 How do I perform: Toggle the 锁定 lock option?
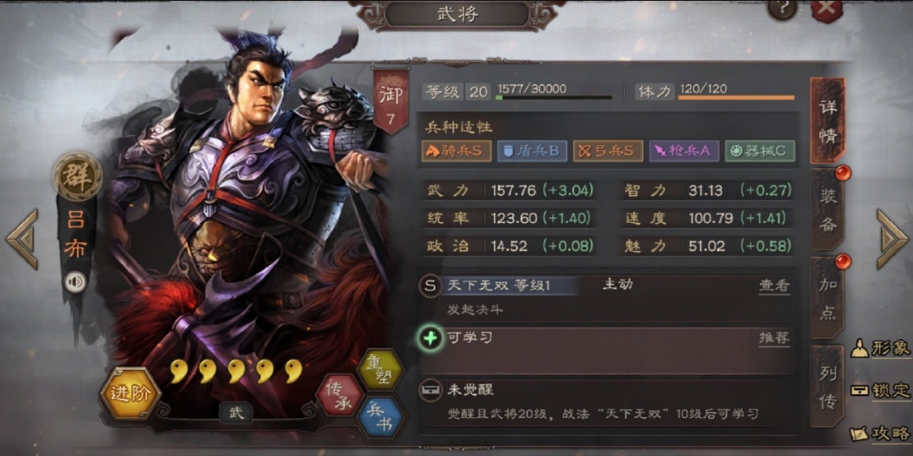[x=880, y=390]
